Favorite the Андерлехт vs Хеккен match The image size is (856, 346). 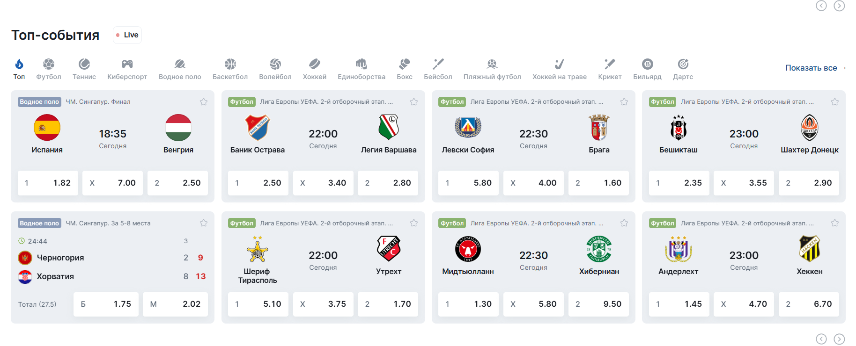(x=835, y=223)
